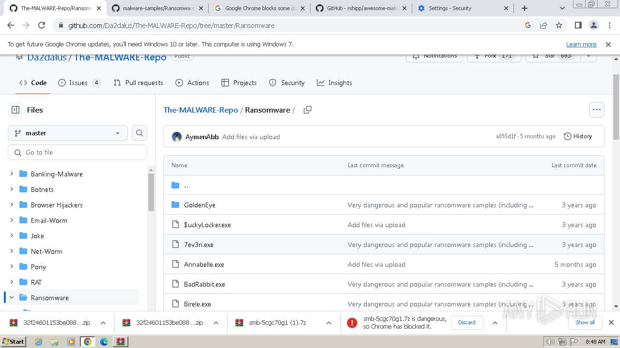Screen dimensions: 620x348
Task: Open the Actions tab
Action: pyautogui.click(x=192, y=83)
